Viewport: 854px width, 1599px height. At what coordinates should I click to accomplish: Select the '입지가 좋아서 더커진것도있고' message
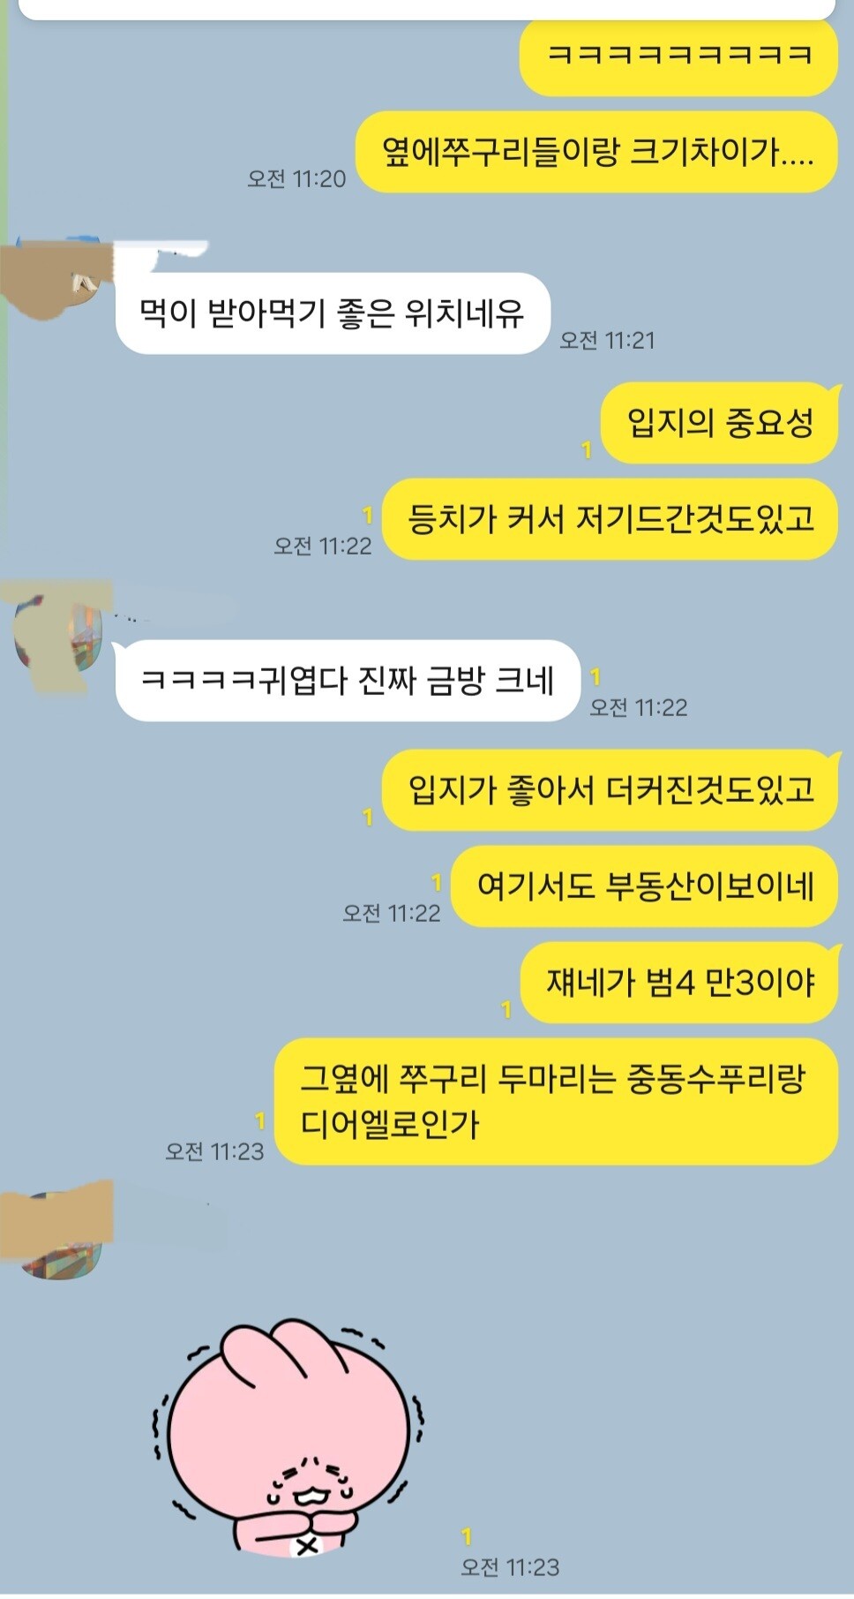click(x=610, y=790)
